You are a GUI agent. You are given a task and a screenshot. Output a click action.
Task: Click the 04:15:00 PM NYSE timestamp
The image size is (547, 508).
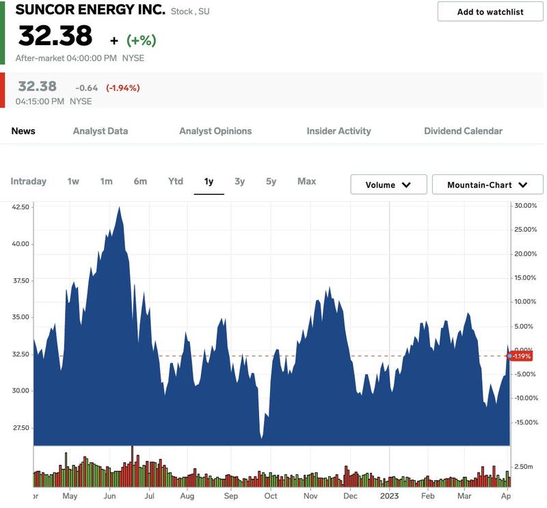click(54, 101)
